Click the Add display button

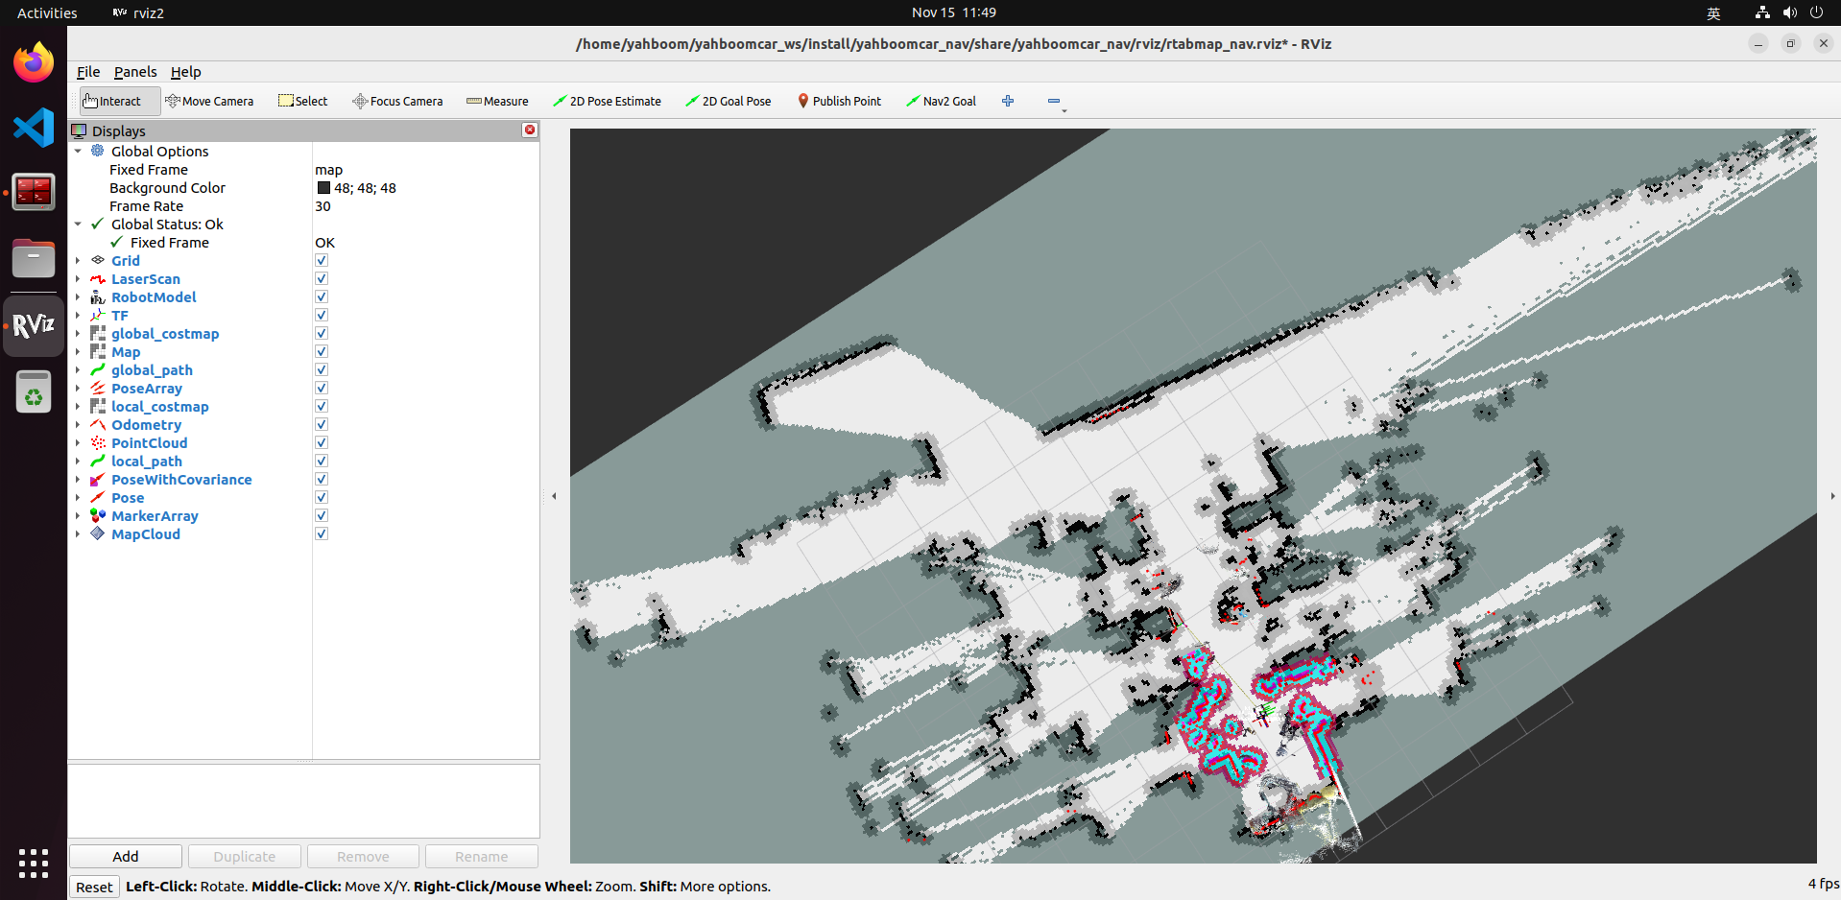point(126,856)
